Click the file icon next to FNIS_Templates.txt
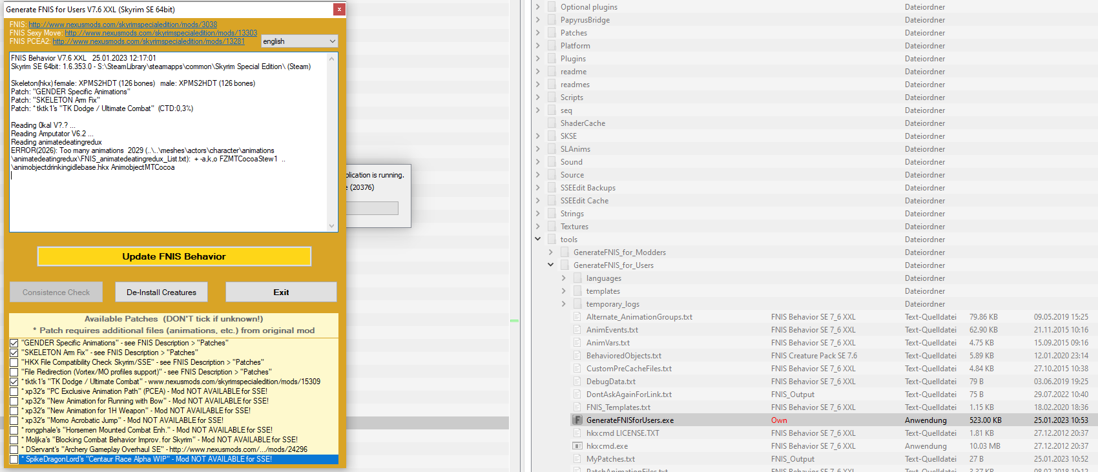This screenshot has height=472, width=1098. (577, 407)
